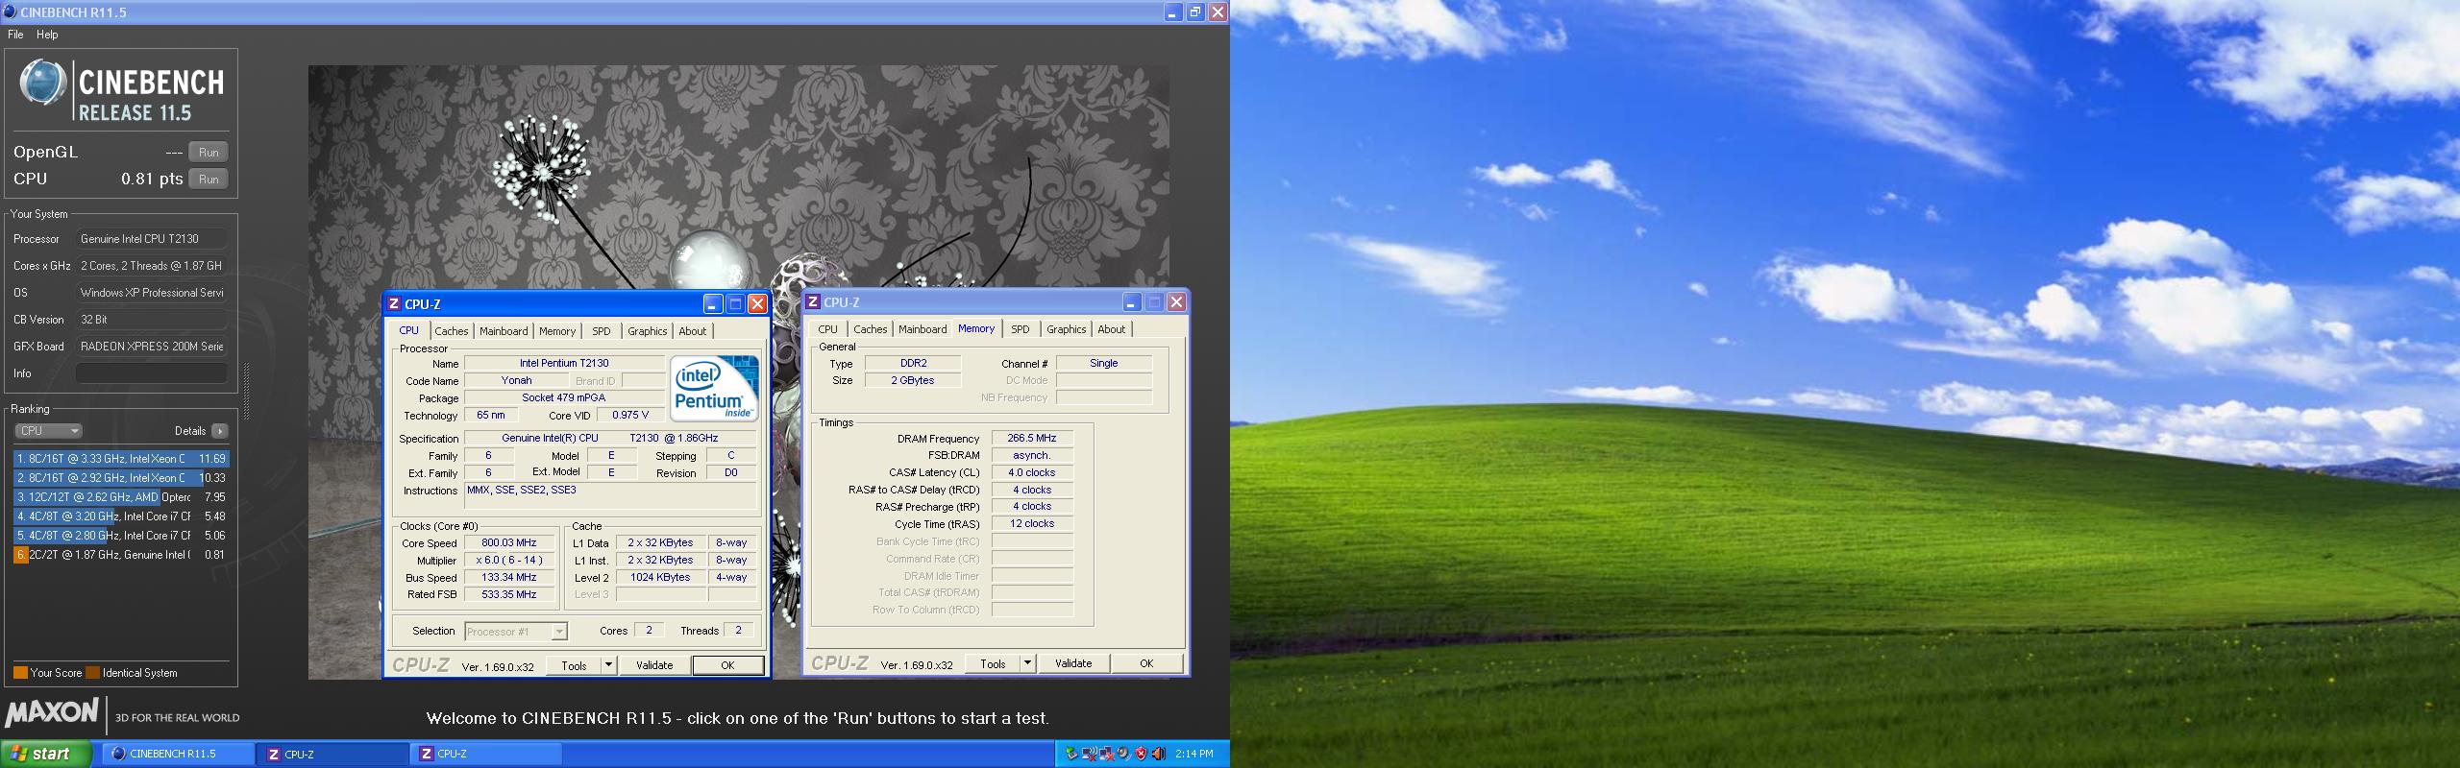This screenshot has width=2460, height=768.
Task: Click the Windows Security Alerts red shield icon
Action: pyautogui.click(x=1141, y=754)
